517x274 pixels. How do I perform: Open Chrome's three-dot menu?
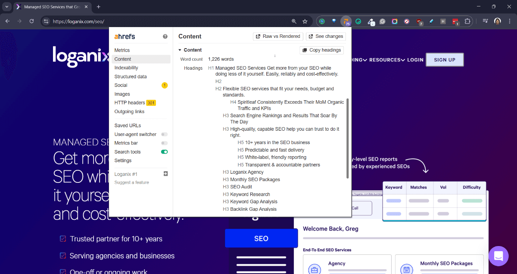tap(509, 21)
